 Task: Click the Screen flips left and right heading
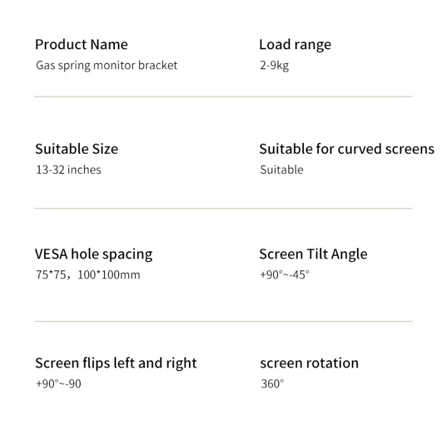116,363
